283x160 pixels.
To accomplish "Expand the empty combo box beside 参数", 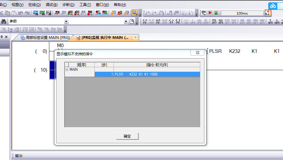I will 126,21.
